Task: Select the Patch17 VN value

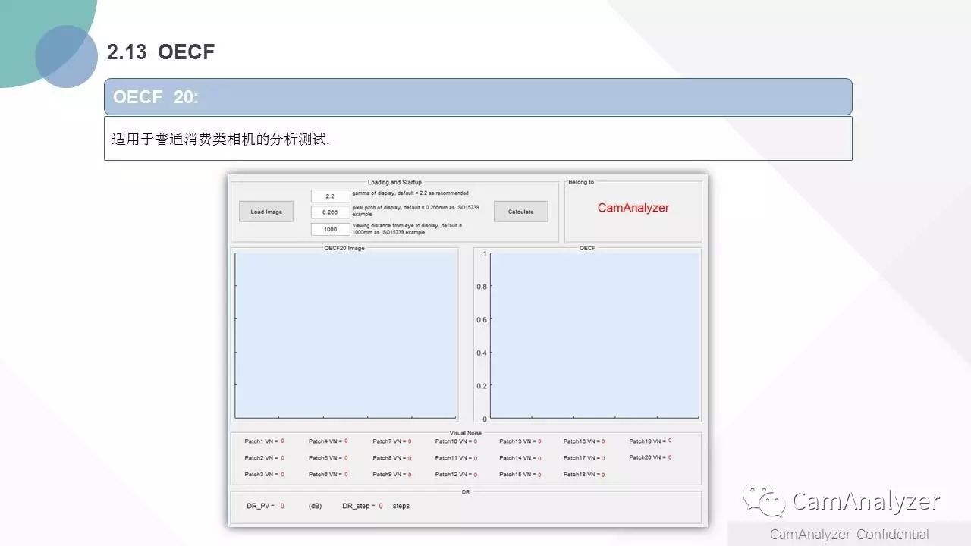Action: 603,458
